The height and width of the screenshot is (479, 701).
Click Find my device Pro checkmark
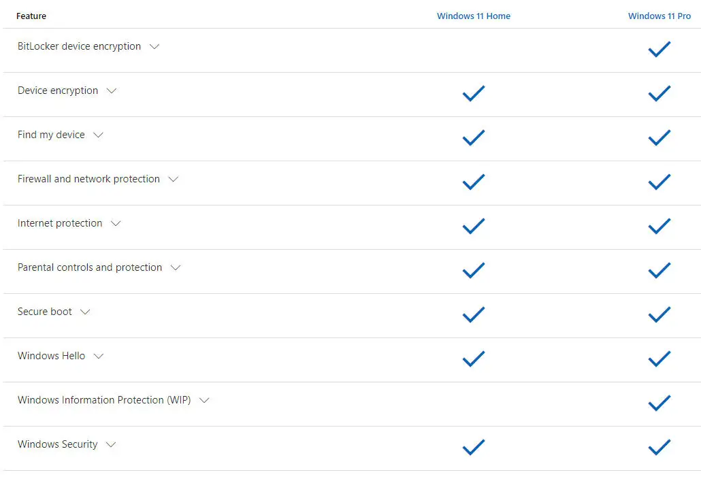pyautogui.click(x=659, y=137)
